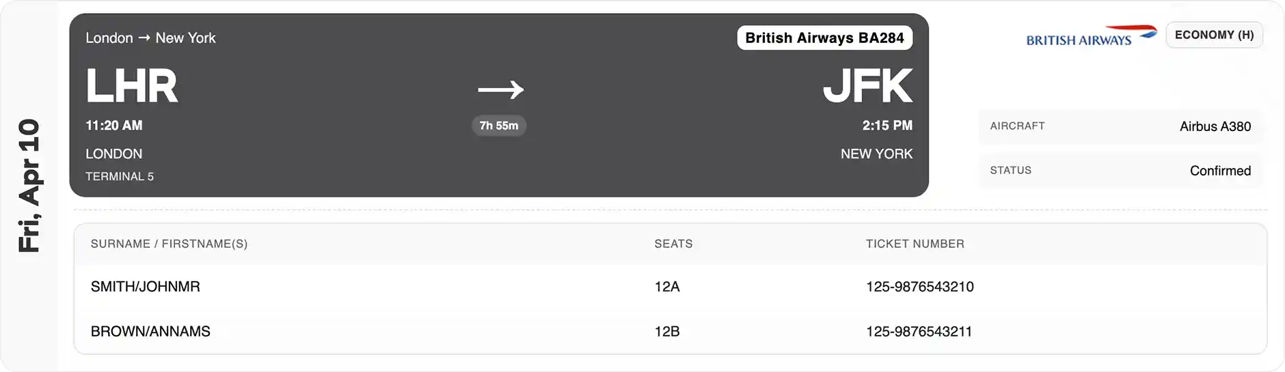
Task: Click seat 12B
Action: click(x=667, y=332)
